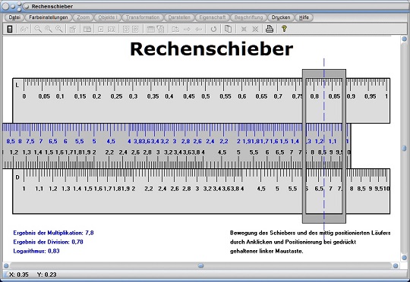Open the Drucken menu

click(x=281, y=17)
